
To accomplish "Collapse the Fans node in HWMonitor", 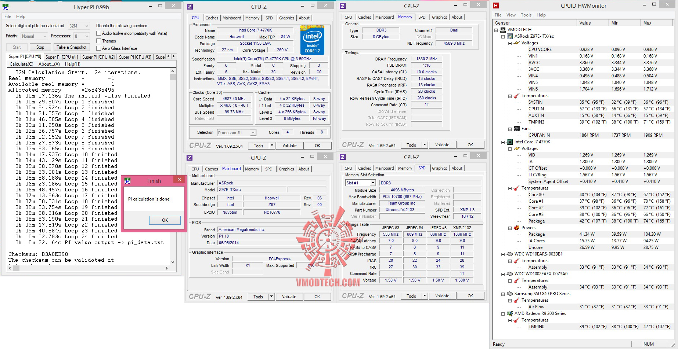I will (x=510, y=129).
